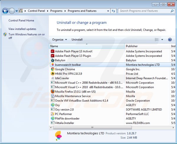Click SOFTWARE AGILITY LIMITED publisher cell

[x=144, y=110]
